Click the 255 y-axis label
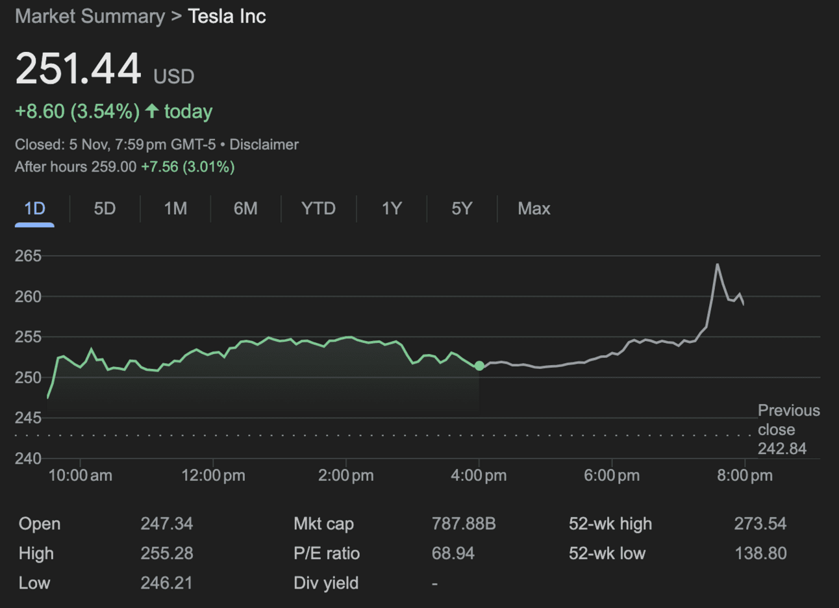839x608 pixels. pyautogui.click(x=28, y=336)
